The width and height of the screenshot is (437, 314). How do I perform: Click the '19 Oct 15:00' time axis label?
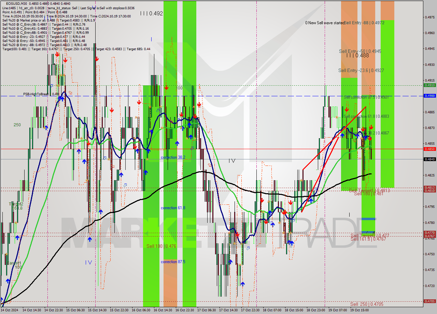pos(360,310)
